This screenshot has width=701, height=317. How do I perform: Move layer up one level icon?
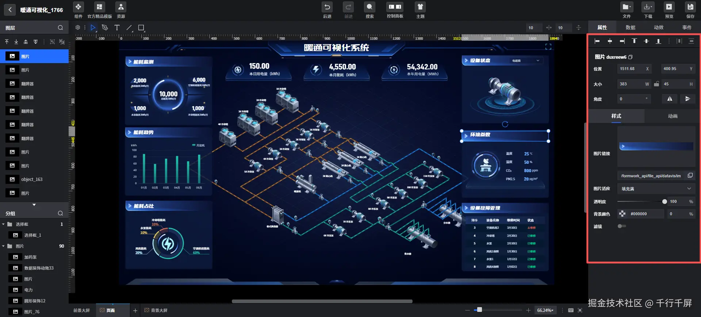[26, 42]
